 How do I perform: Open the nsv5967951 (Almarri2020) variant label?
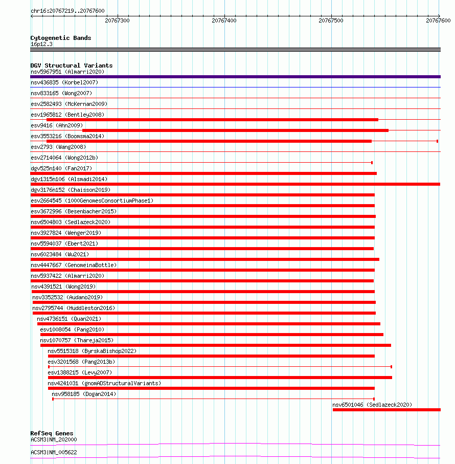coord(67,72)
